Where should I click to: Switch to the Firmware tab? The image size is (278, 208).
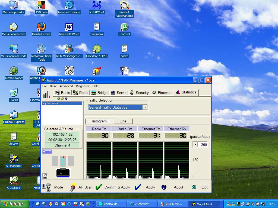(162, 93)
